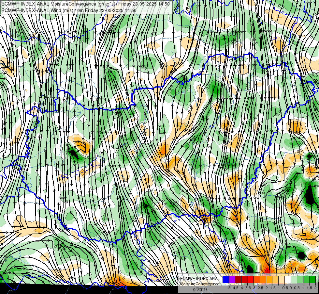
Task: Click the orange swatch between -2.5 and -2
Action: [263, 279]
